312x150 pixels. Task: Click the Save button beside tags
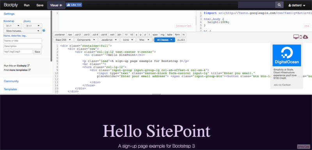(x=37, y=52)
